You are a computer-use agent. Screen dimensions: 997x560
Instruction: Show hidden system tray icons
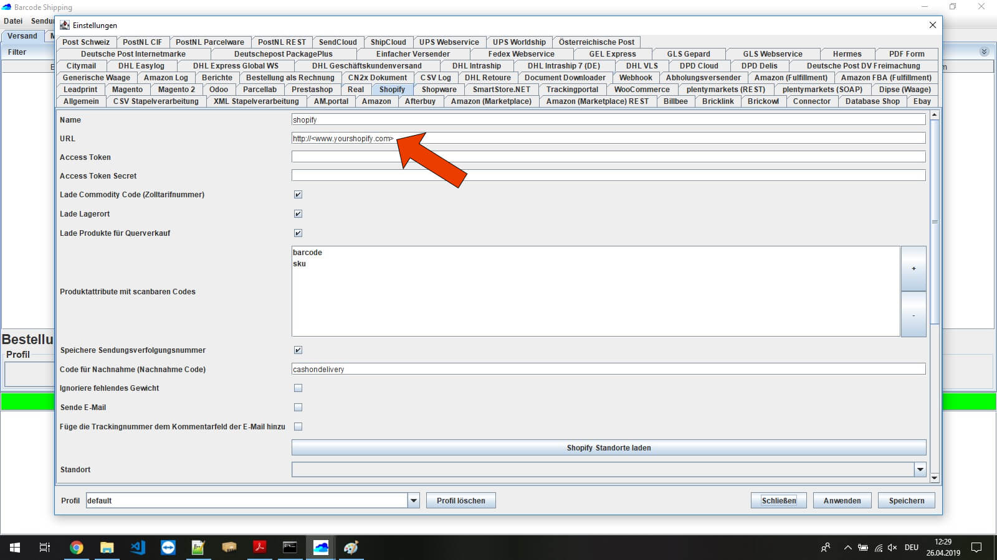coord(847,548)
